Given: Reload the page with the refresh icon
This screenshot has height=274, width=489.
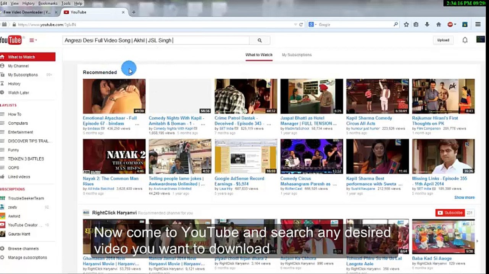Looking at the screenshot, I should point(301,24).
